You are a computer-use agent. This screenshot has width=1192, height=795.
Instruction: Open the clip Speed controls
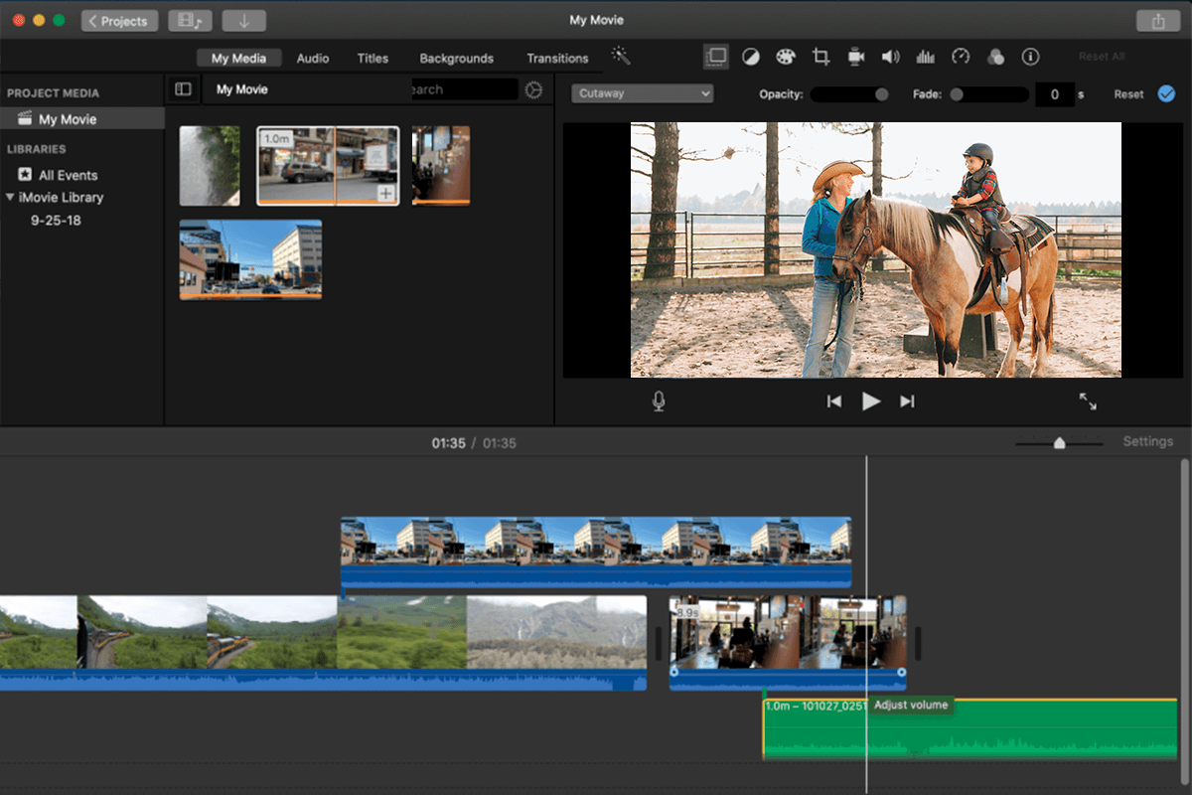[961, 57]
